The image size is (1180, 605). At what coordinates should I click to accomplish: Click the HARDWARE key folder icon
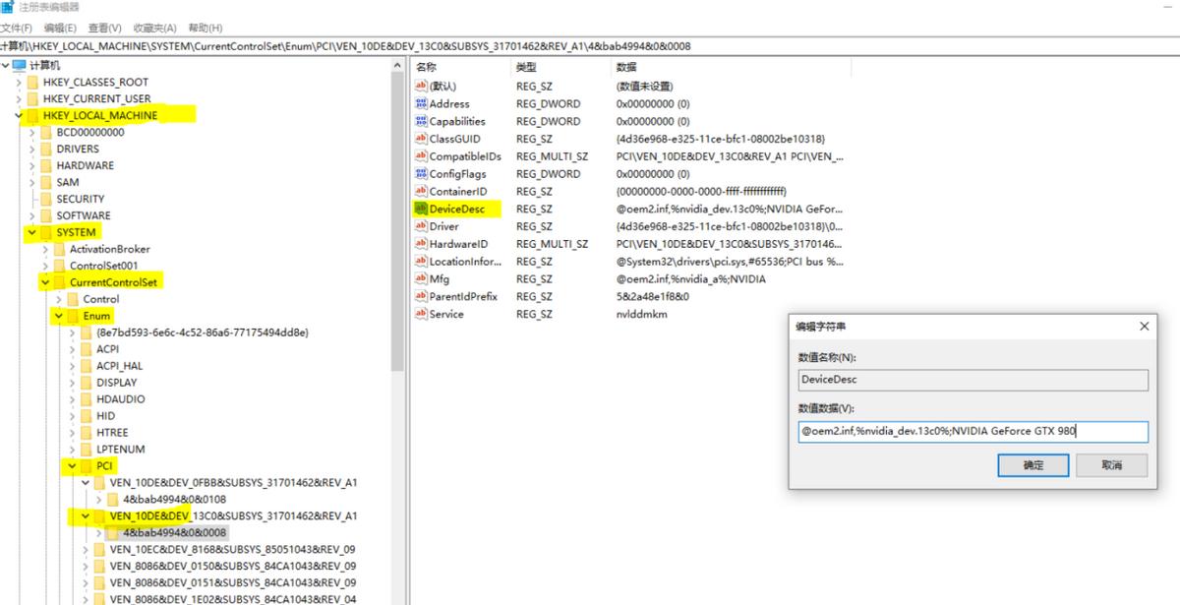coord(46,166)
